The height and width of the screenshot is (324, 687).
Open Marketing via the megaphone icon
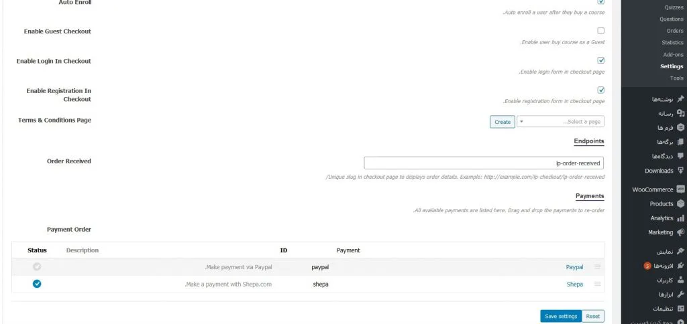[x=680, y=232]
